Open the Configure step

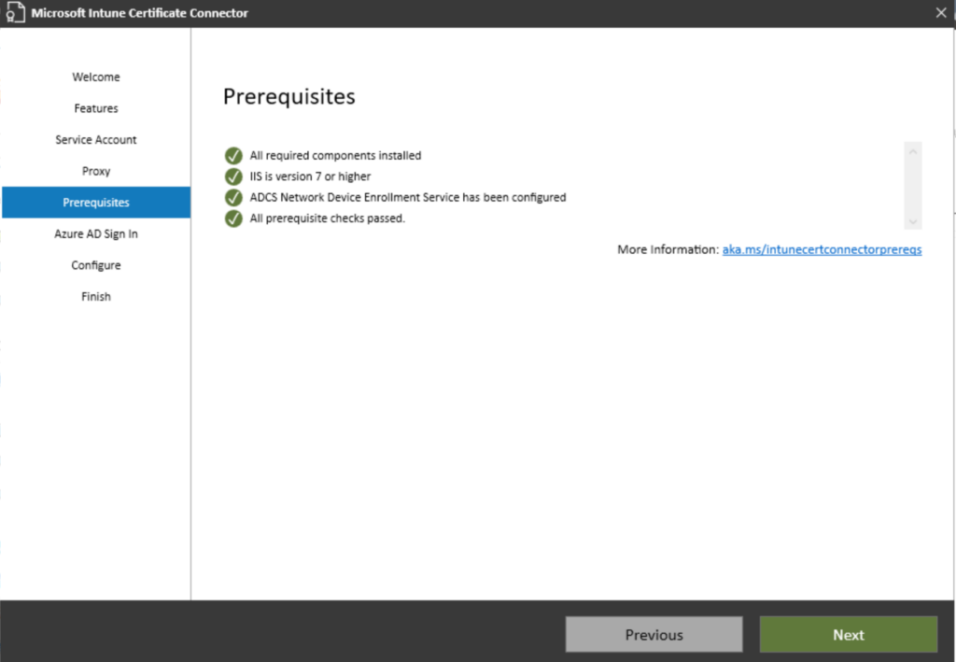(96, 265)
